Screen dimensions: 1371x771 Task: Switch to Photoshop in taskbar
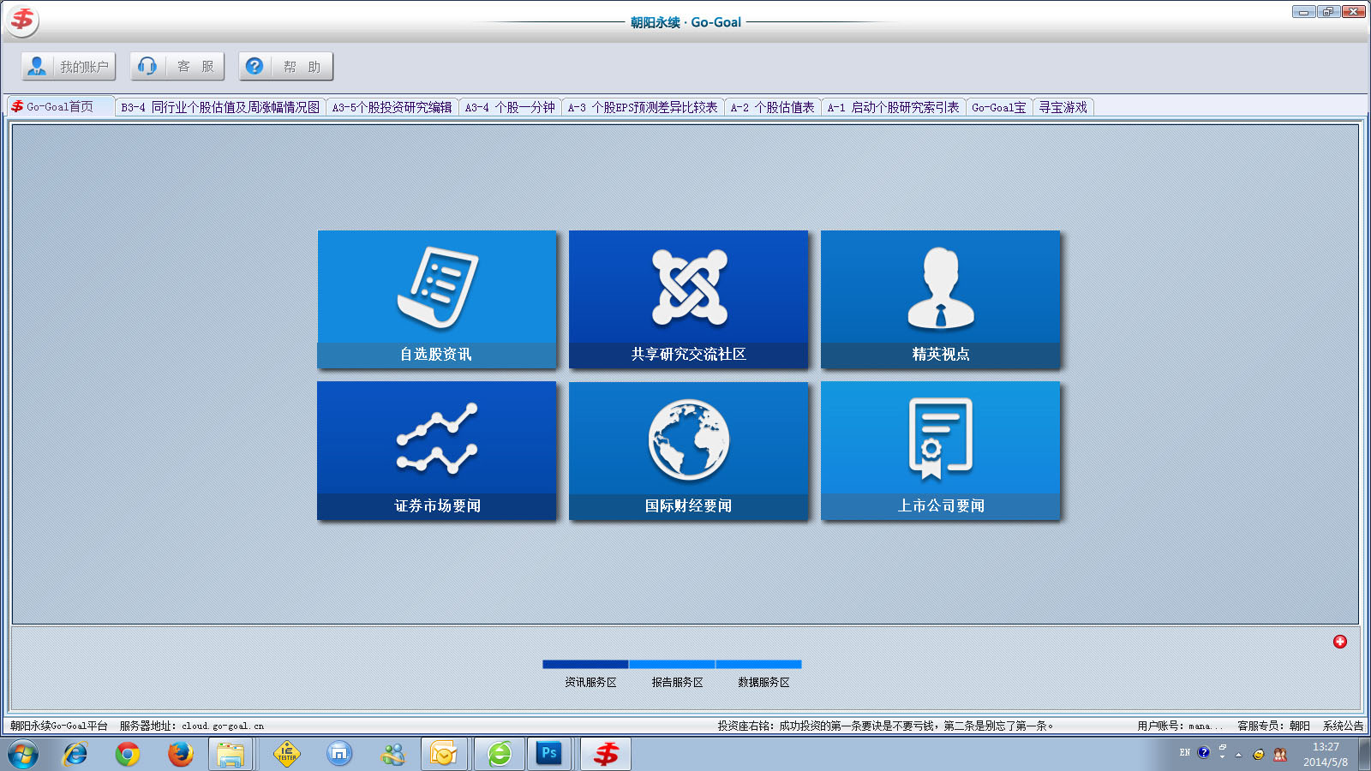pos(549,754)
